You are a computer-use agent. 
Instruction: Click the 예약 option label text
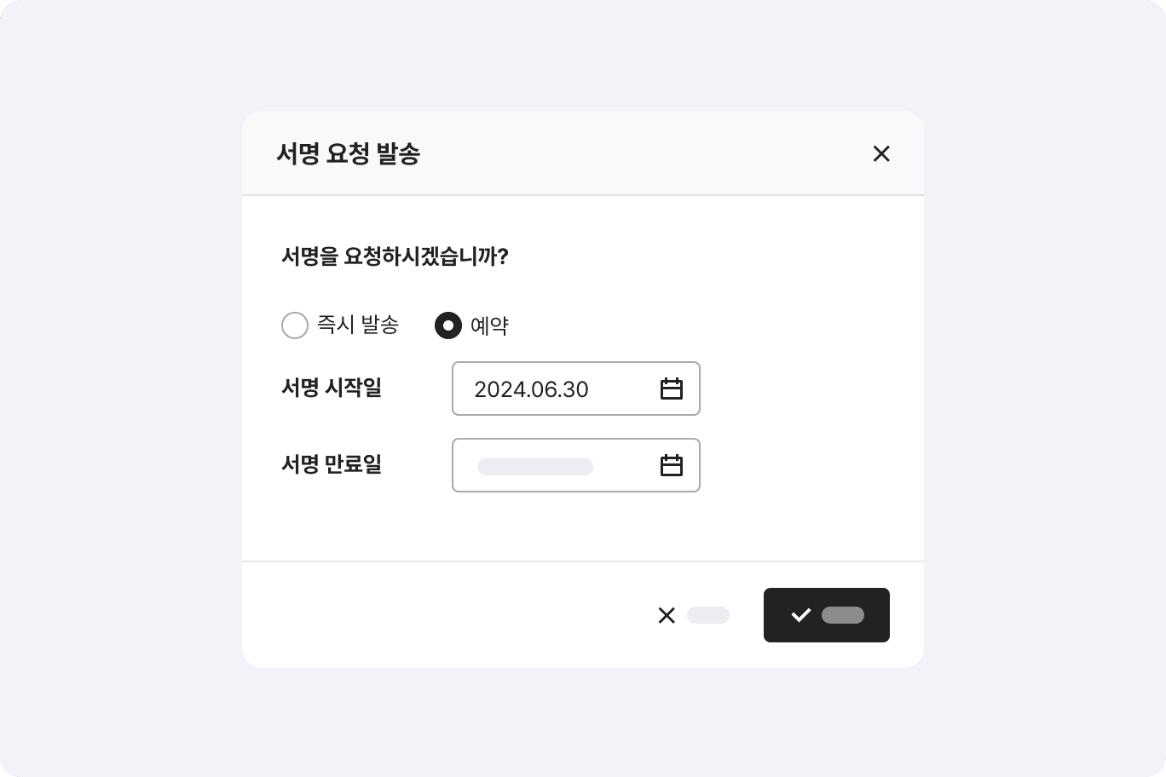pos(489,325)
